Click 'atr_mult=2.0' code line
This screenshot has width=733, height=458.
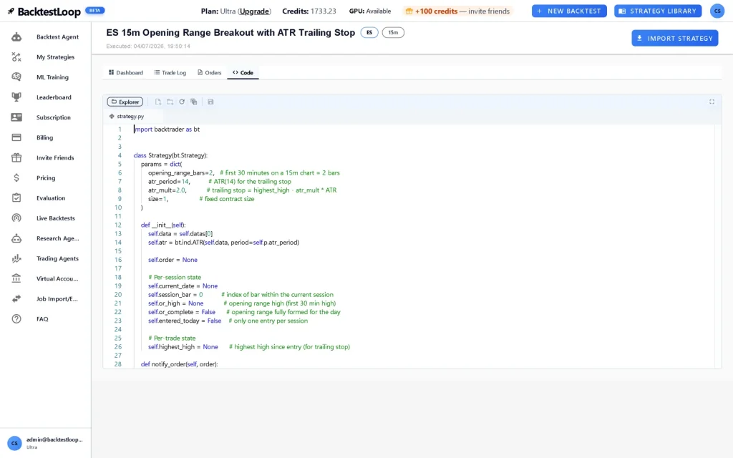(242, 190)
